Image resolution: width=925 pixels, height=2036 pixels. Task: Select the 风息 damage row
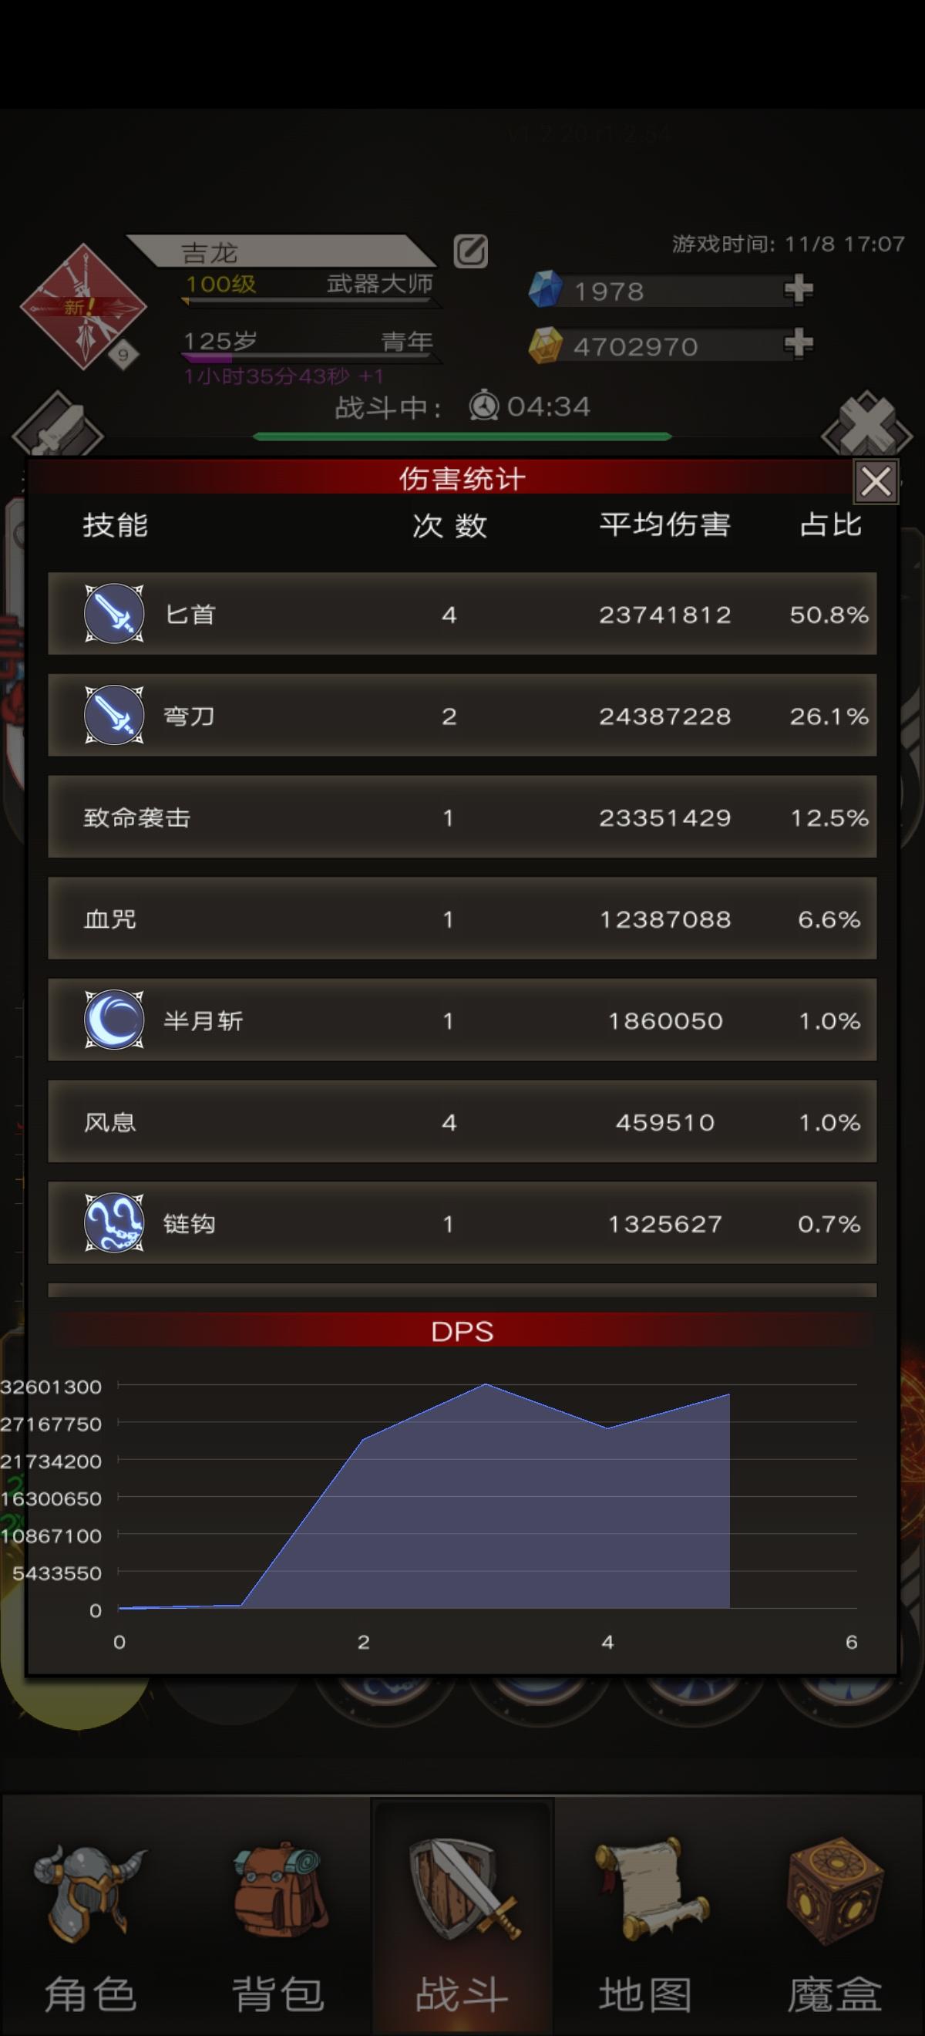tap(462, 1121)
